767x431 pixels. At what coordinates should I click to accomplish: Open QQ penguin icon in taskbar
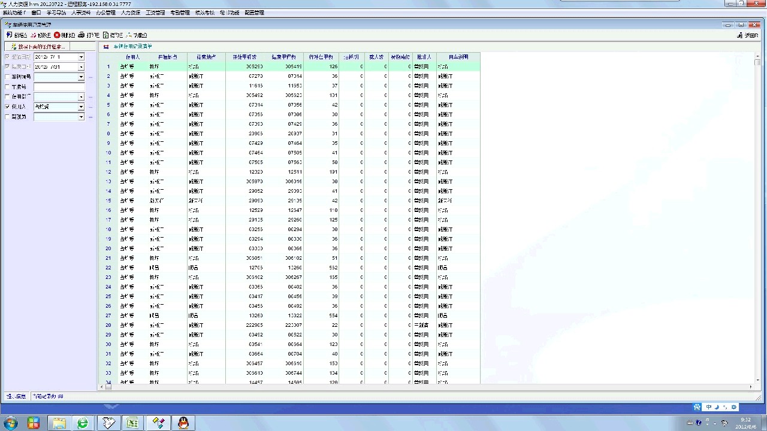(183, 423)
